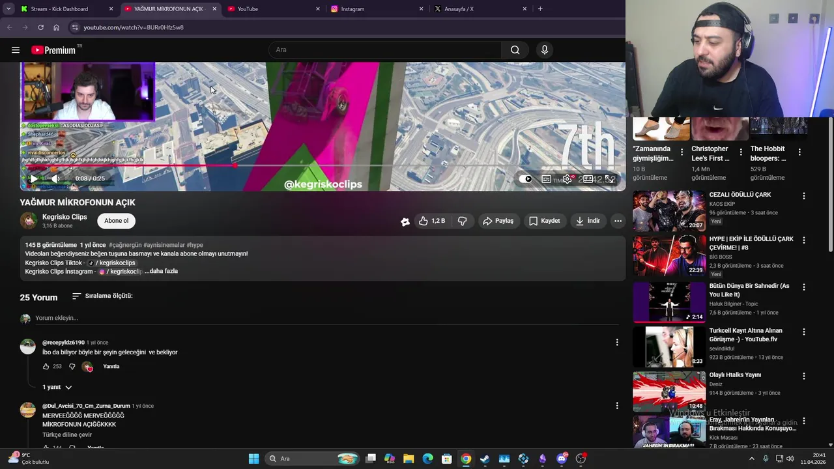
Task: Subscribe with the Abone ol button
Action: pos(117,221)
